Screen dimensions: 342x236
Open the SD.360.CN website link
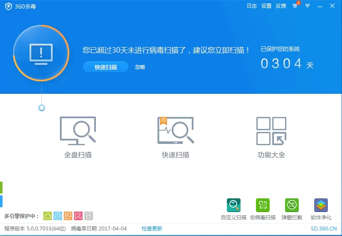(x=324, y=229)
